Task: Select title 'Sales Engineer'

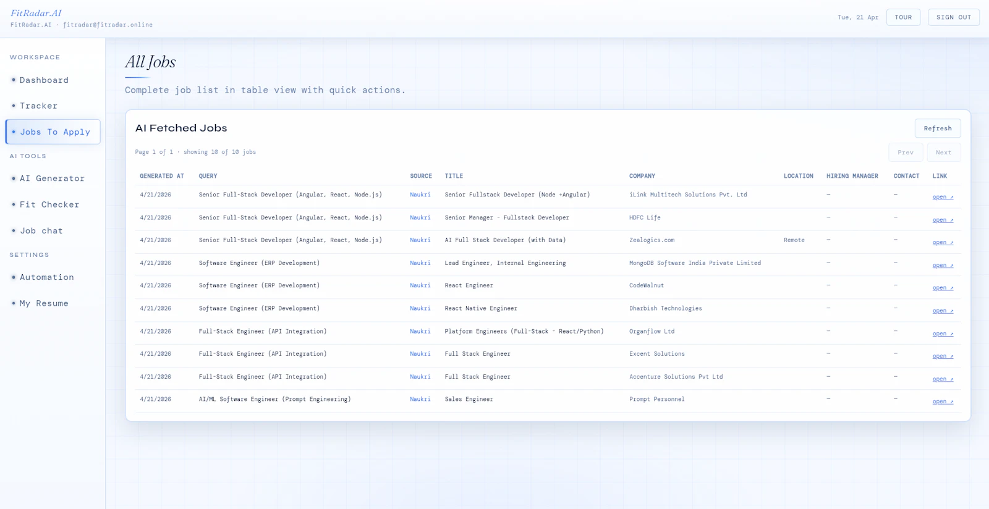Action: (469, 399)
